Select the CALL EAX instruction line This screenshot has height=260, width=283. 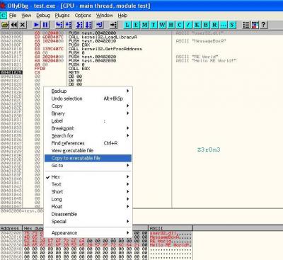click(79, 69)
